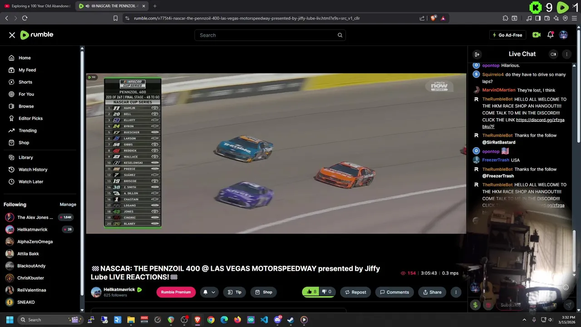Open SNEAKO channel in Following
The image size is (581, 327).
tap(26, 302)
